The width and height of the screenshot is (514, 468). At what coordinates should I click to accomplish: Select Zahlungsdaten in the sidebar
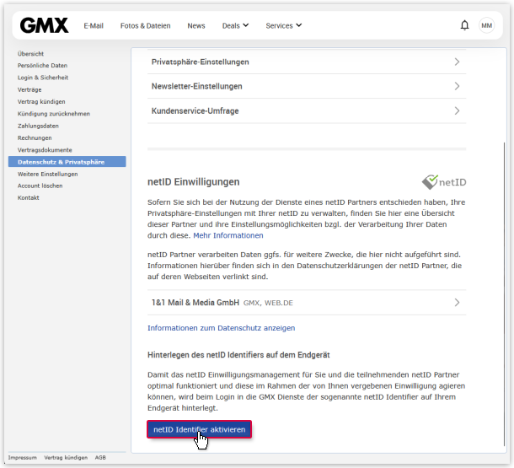tap(38, 126)
